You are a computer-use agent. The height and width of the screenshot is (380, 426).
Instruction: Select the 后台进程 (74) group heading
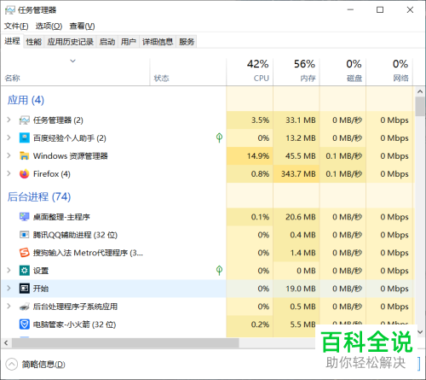(39, 196)
